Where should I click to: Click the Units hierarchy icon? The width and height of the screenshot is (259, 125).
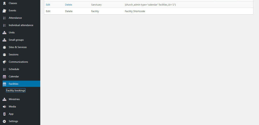pos(4,33)
